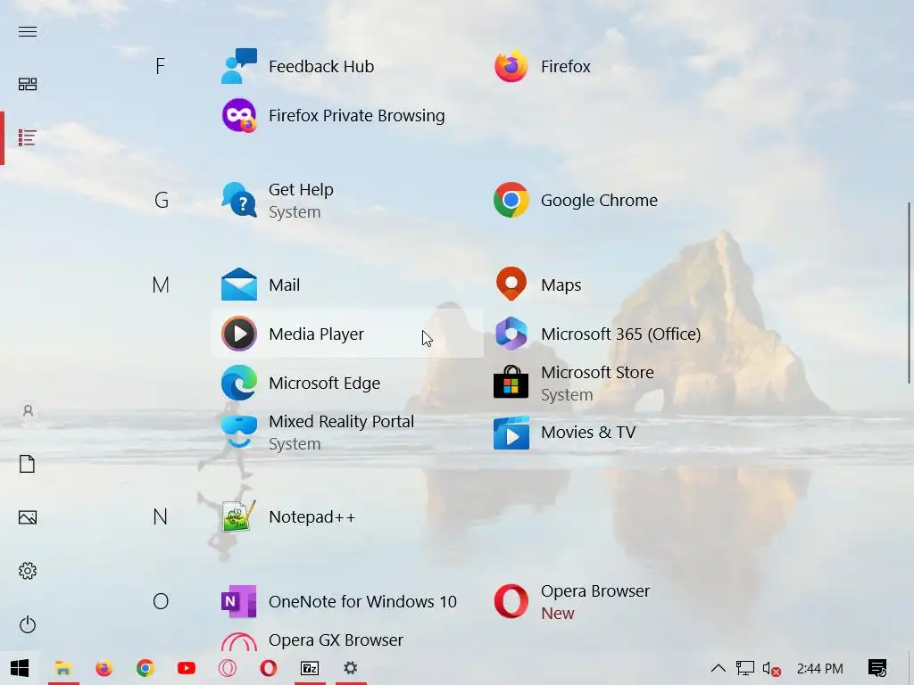Expand the Start hamburger menu

28,31
